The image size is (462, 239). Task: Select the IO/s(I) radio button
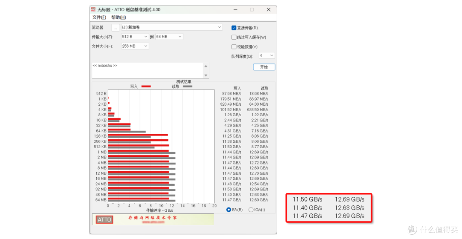point(251,210)
